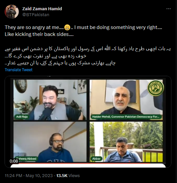Select Raheeq Abbasi's video panel
The width and height of the screenshot is (177, 183).
click(50, 142)
